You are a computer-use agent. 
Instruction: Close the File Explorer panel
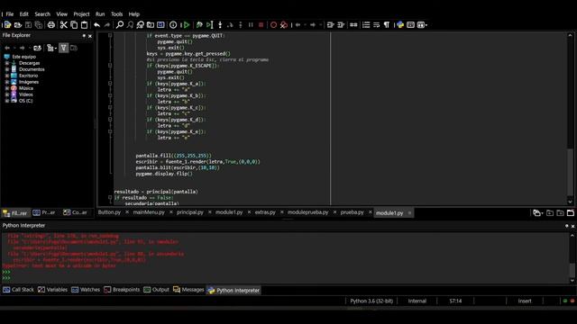[x=90, y=36]
